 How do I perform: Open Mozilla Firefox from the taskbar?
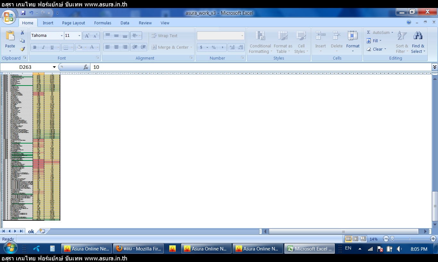(x=139, y=249)
